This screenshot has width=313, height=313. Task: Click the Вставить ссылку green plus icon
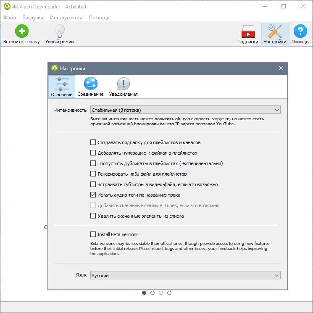coord(21,31)
